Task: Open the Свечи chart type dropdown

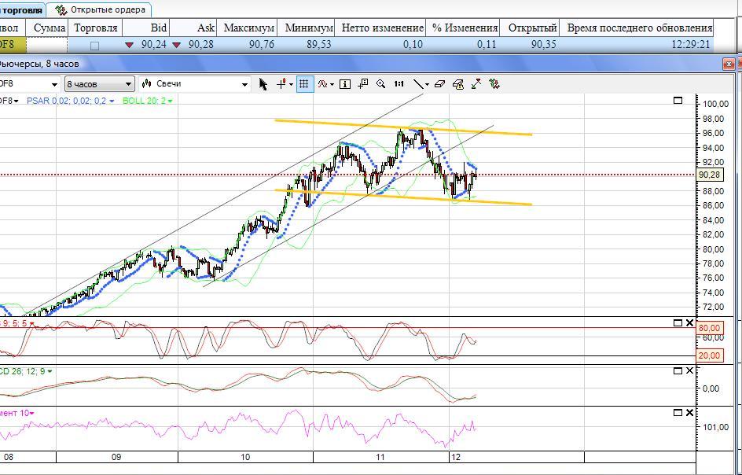Action: (x=194, y=84)
